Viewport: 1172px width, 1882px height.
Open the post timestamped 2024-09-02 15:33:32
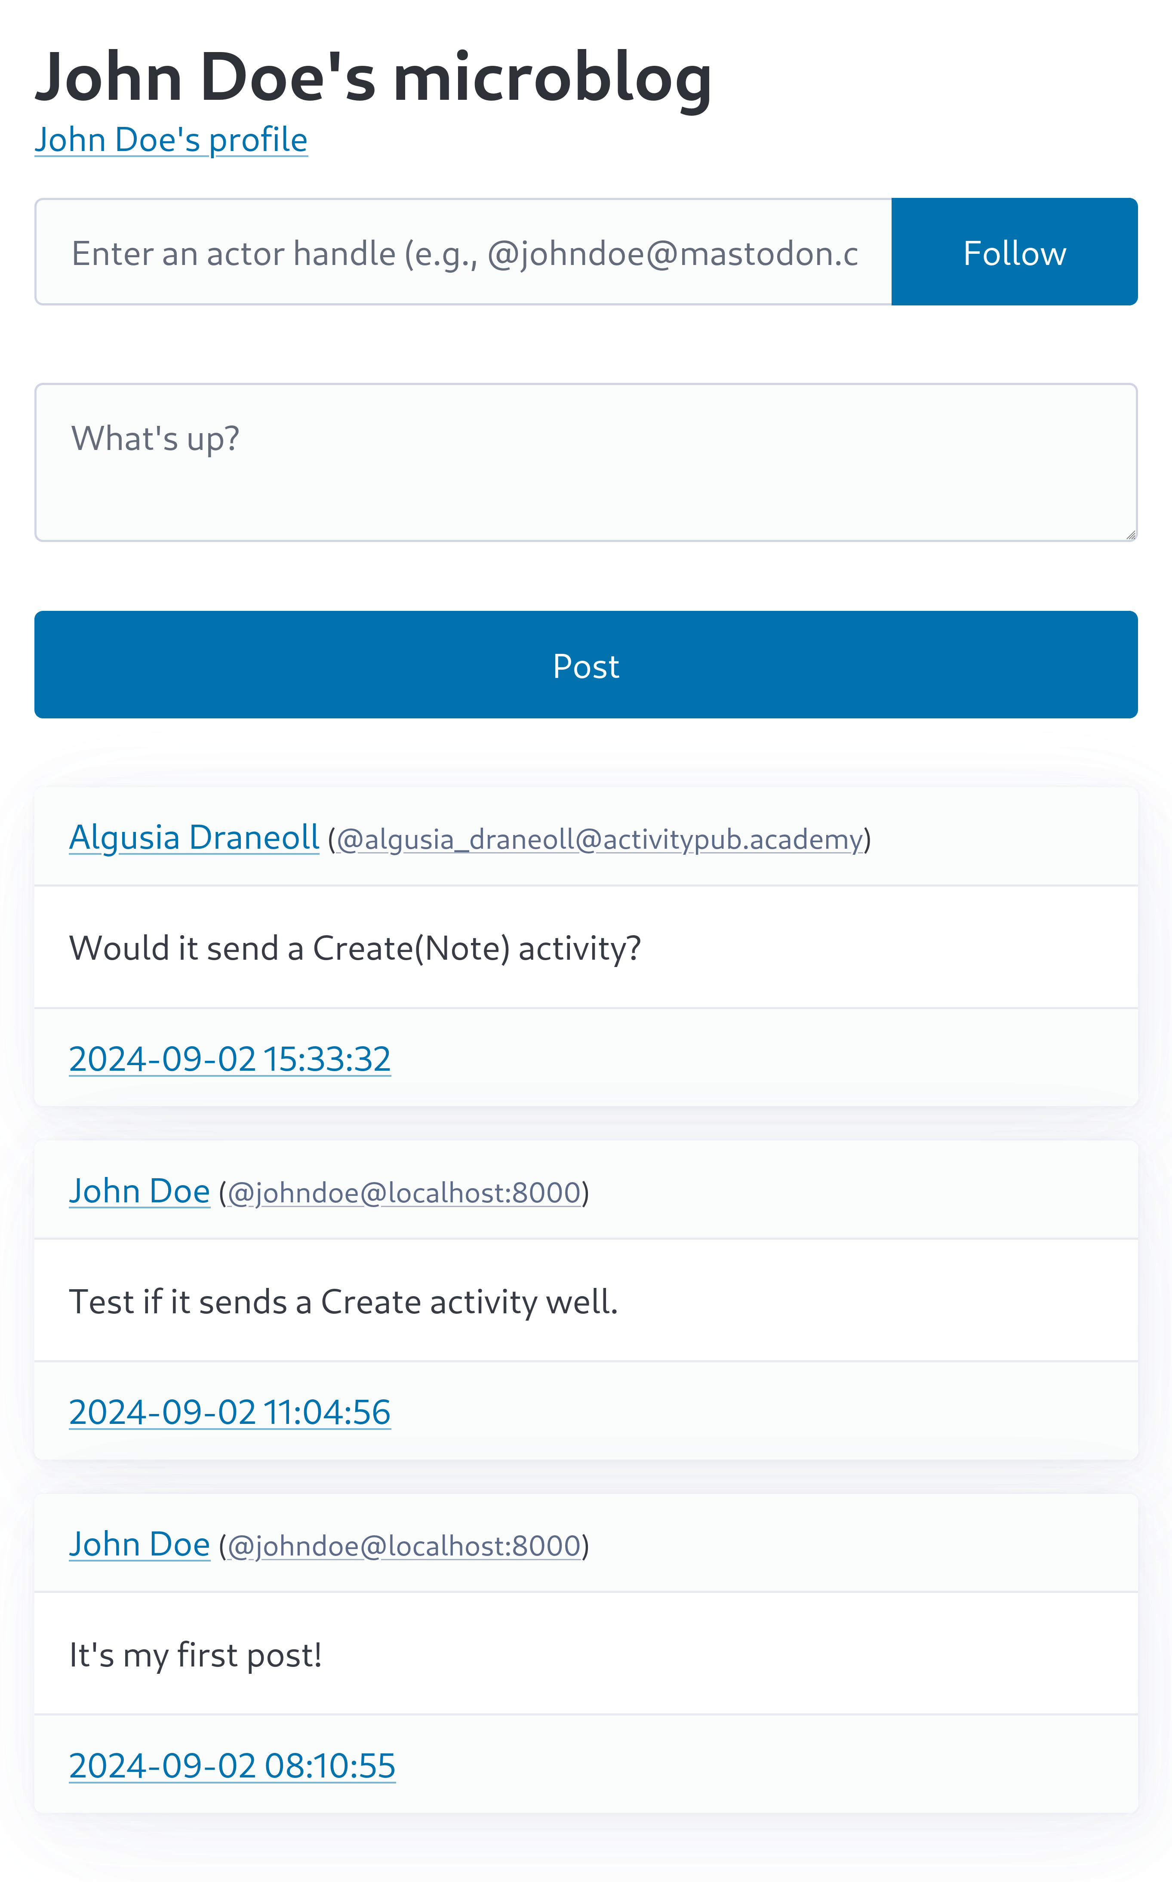click(229, 1059)
